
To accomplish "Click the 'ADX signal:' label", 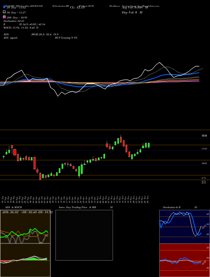I will click(x=10, y=38).
